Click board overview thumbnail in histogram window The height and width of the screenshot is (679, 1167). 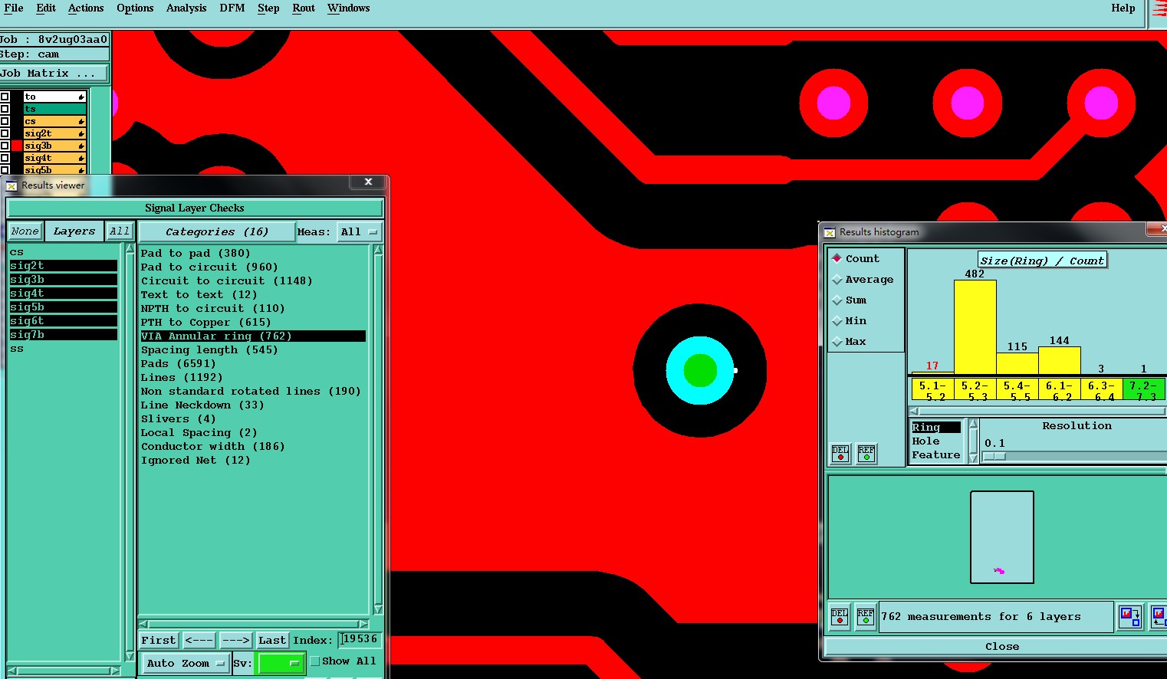coord(1002,537)
